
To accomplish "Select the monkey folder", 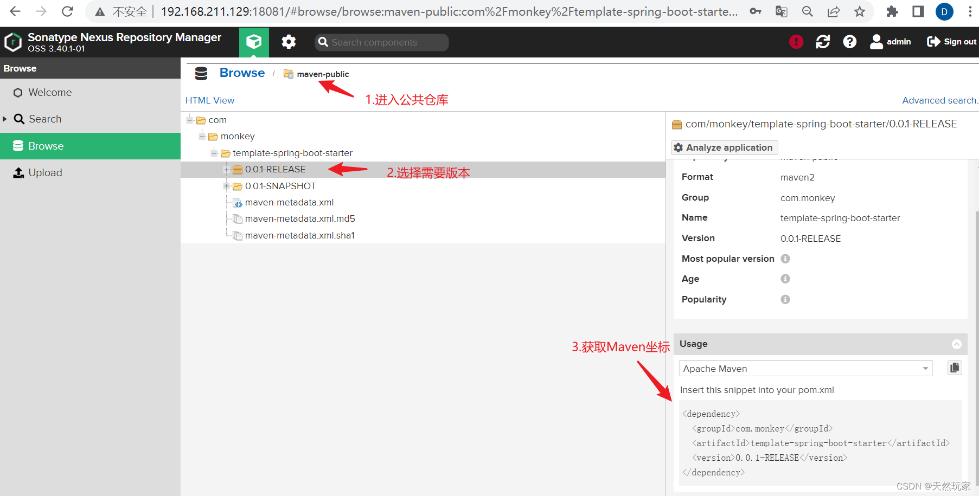I will [x=238, y=136].
